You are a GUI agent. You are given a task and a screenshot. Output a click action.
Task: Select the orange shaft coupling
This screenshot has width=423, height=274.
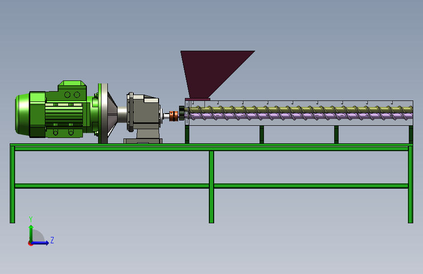pyautogui.click(x=174, y=116)
